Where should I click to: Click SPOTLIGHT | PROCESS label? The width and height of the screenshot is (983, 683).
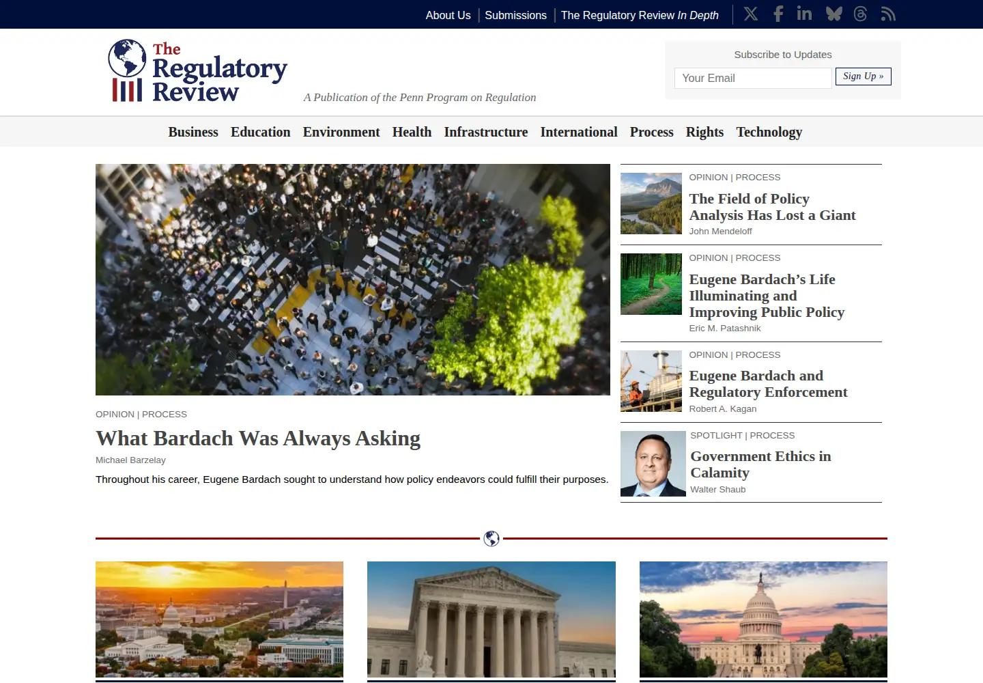[x=742, y=435]
